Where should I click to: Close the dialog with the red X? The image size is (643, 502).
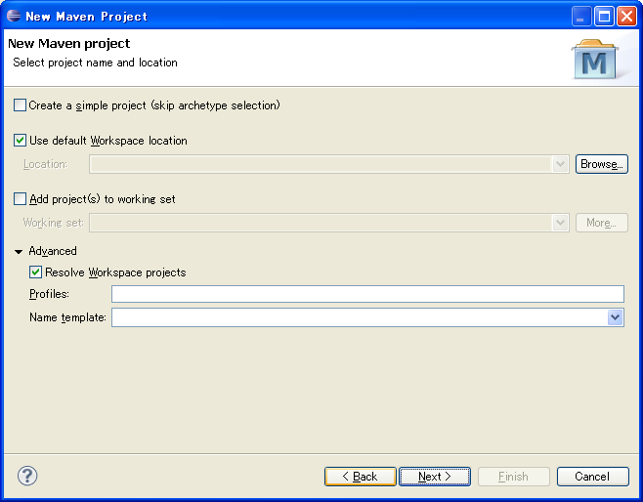point(626,17)
